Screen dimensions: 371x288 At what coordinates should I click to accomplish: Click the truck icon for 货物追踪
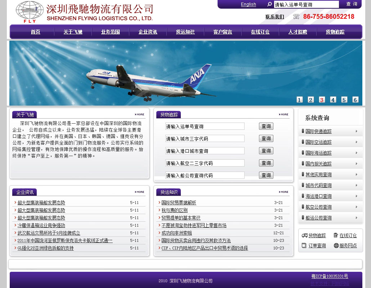coord(304,235)
